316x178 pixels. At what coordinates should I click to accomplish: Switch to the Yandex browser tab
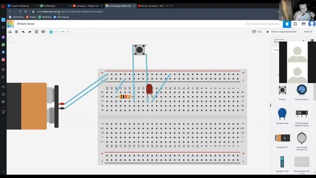(x=87, y=6)
